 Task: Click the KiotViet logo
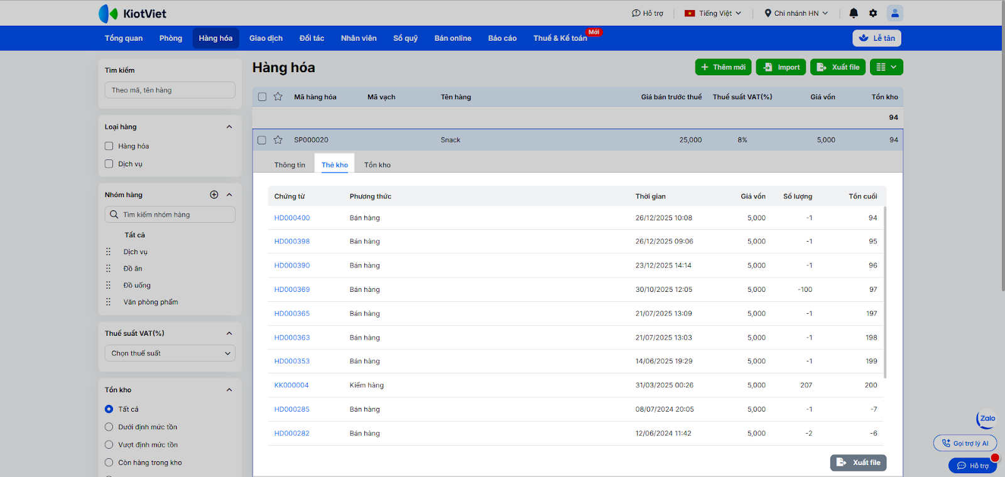(133, 13)
